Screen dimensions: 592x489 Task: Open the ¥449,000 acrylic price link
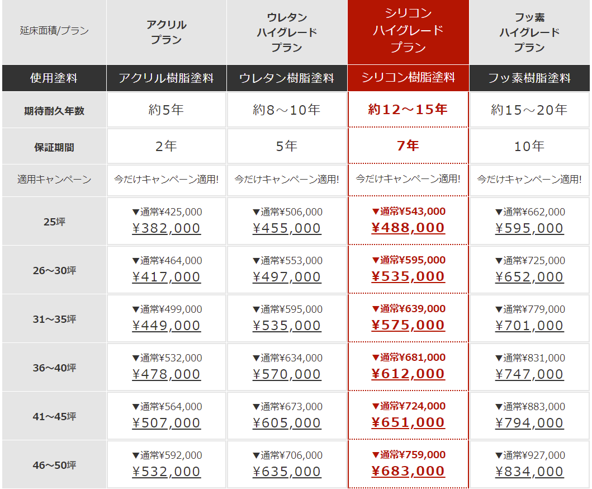[166, 326]
